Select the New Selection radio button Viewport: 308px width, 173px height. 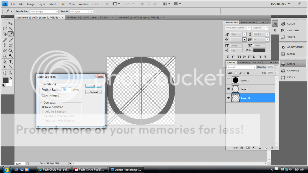pyautogui.click(x=43, y=107)
